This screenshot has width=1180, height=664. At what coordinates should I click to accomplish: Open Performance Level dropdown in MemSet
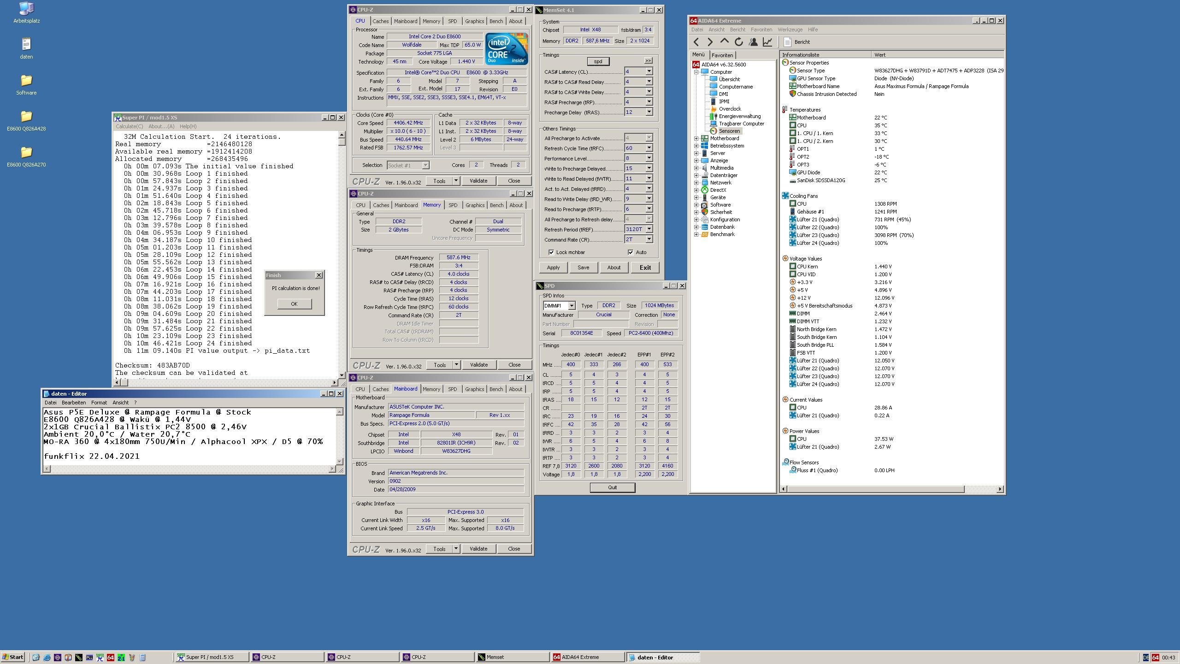click(x=649, y=158)
